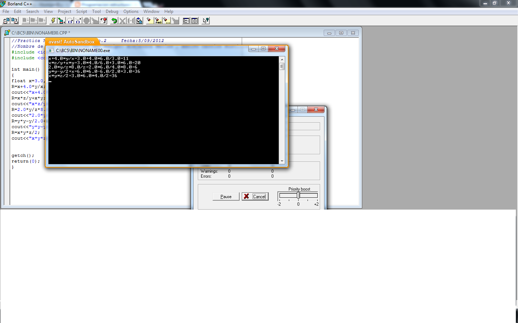Screen dimensions: 518x323
Task: Open the help-pointer context help icon
Action: [205, 20]
